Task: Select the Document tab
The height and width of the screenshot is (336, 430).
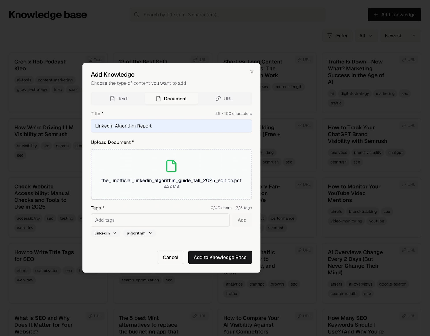Action: click(x=171, y=99)
